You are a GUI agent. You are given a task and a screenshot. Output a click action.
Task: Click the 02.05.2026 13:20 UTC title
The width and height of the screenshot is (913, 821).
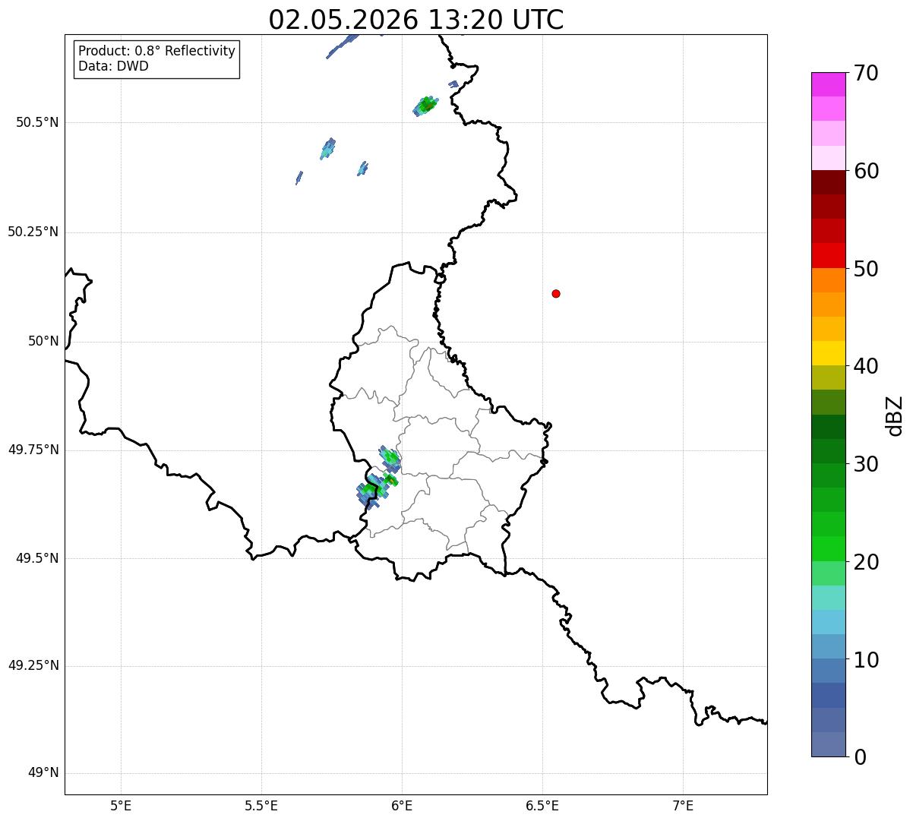pos(416,19)
